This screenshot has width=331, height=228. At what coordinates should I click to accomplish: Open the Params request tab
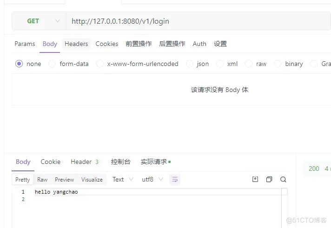[x=25, y=44]
